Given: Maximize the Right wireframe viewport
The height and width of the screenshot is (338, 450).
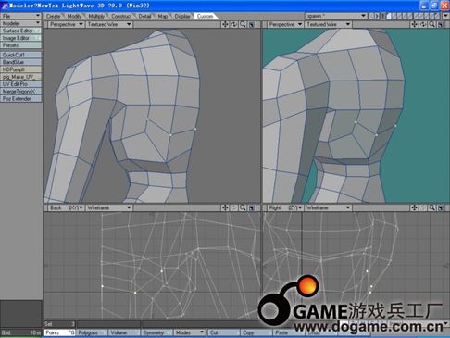Looking at the screenshot, I should [441, 207].
